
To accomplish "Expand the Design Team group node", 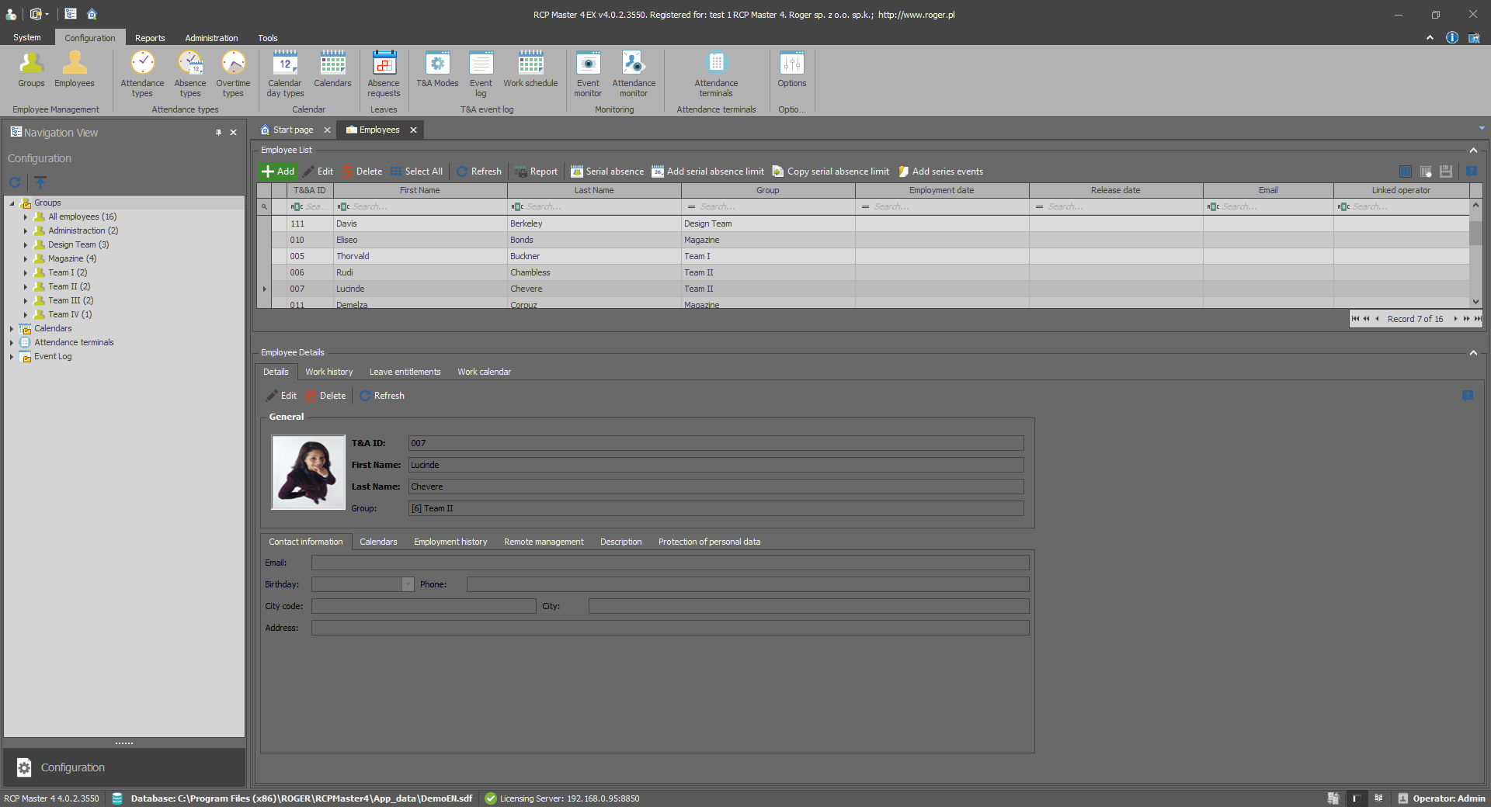I will click(x=26, y=245).
